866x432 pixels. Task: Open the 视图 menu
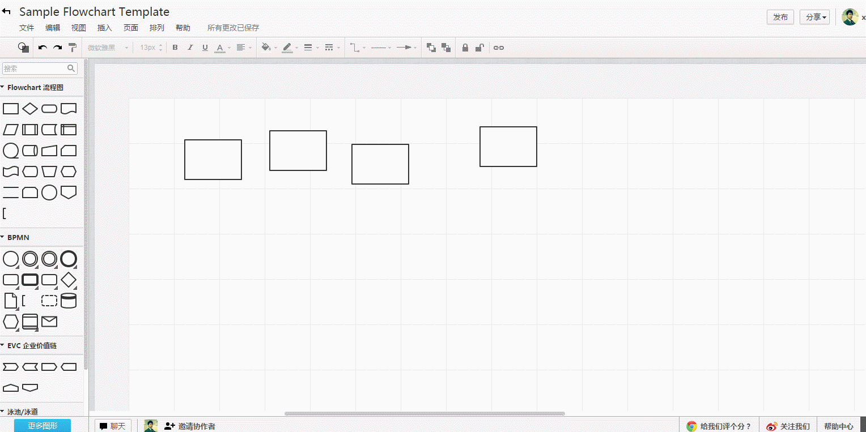coord(79,28)
